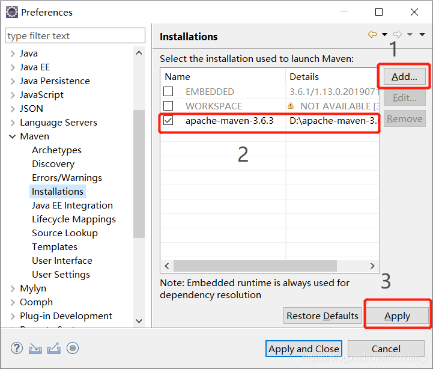Select the Installations tree item
This screenshot has width=433, height=369.
[x=58, y=192]
